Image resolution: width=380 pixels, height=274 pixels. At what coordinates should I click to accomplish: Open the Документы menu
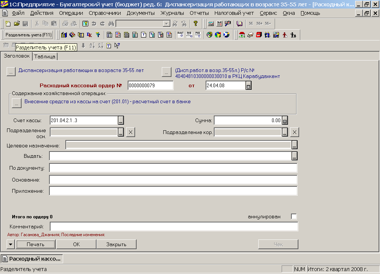point(141,13)
